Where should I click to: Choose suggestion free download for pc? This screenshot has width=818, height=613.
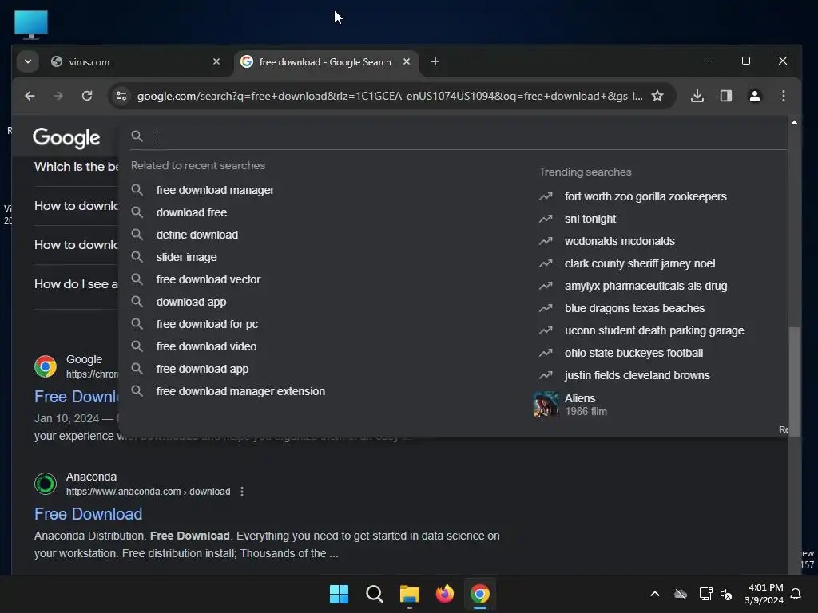(207, 324)
